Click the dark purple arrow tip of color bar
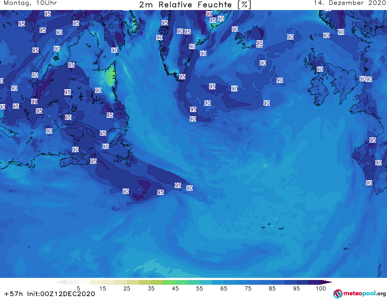Image resolution: width=387 pixels, height=299 pixels. 327,282
